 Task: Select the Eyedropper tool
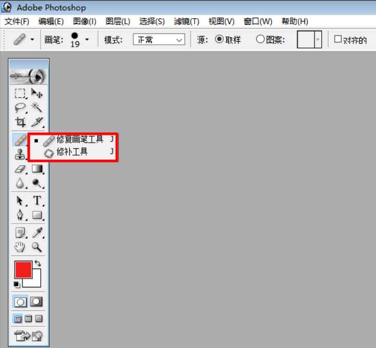37,233
